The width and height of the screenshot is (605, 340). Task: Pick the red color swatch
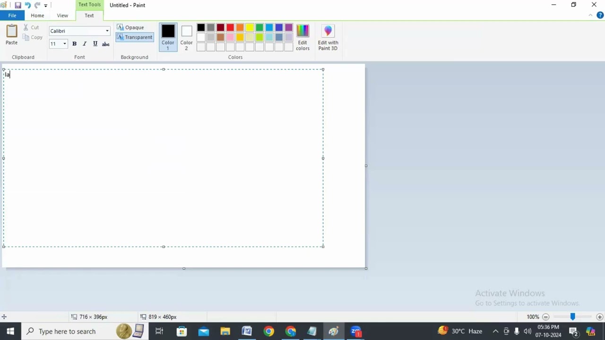[230, 28]
